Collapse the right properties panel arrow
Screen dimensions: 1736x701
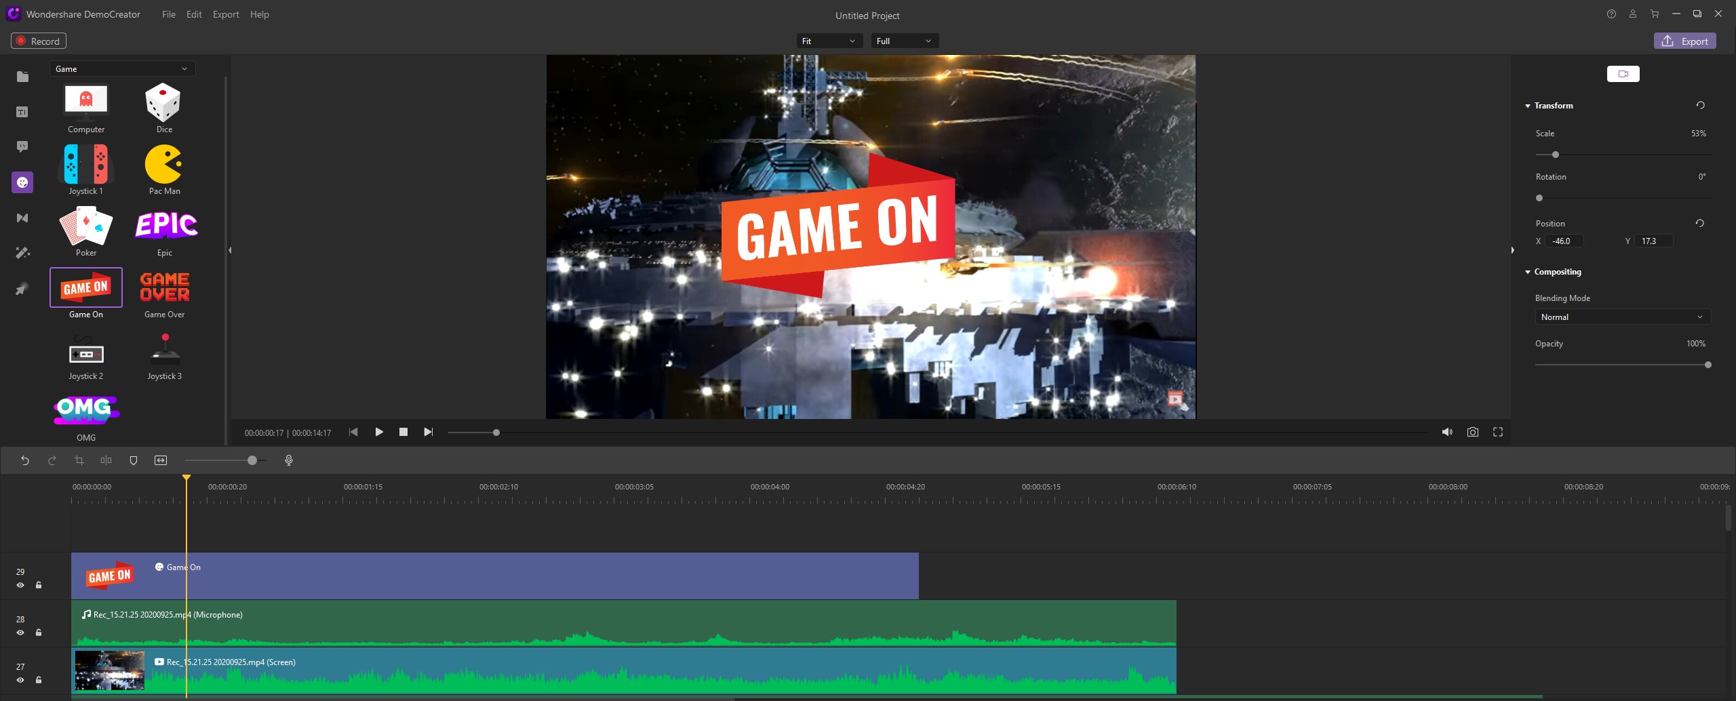[1513, 250]
